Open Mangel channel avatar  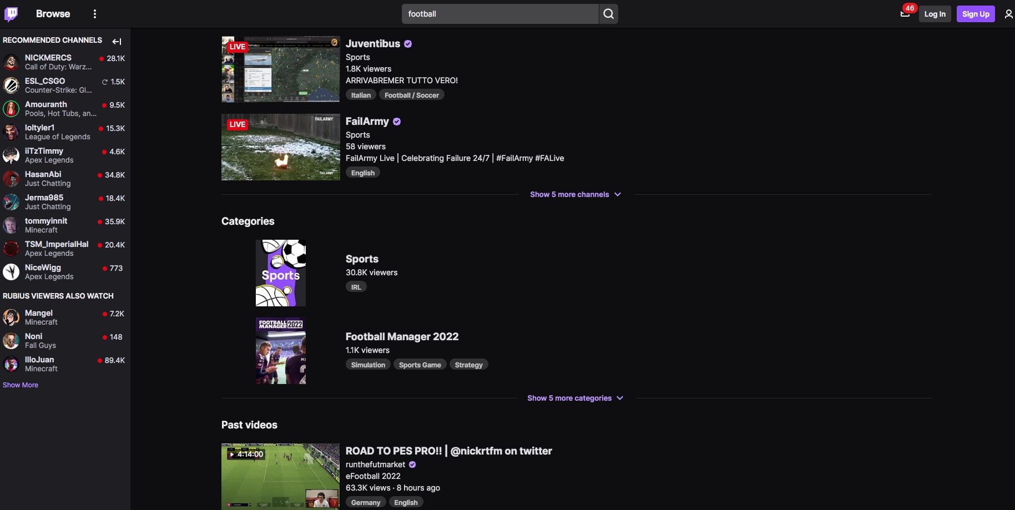[11, 317]
